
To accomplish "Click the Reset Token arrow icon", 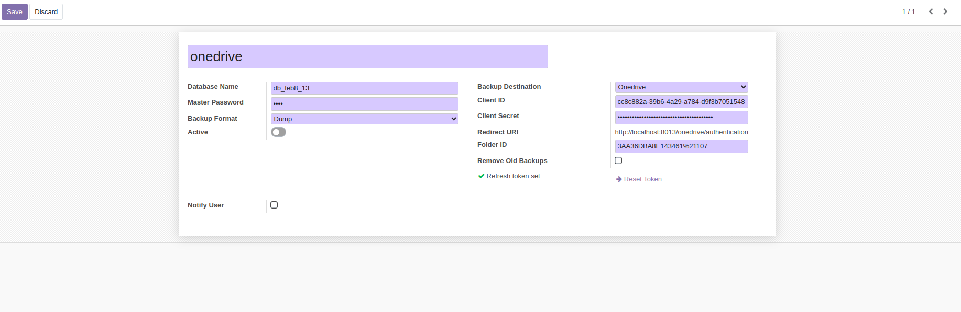I will 619,179.
